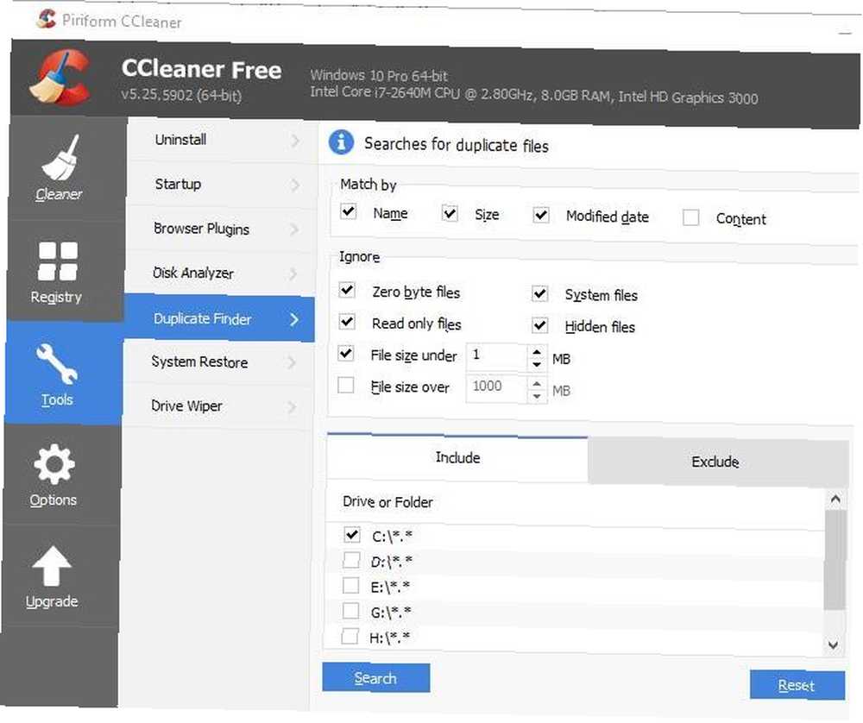Toggle the Hidden files checkbox

[x=540, y=325]
